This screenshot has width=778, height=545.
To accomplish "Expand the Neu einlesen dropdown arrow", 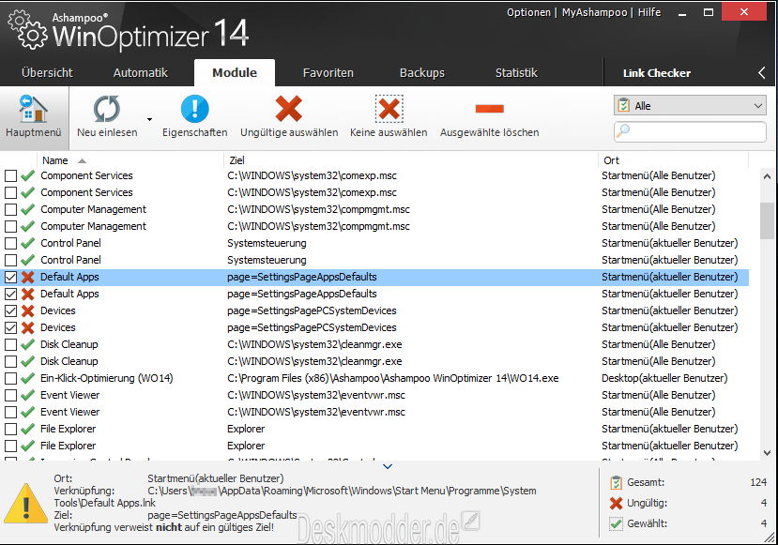I will pos(149,119).
